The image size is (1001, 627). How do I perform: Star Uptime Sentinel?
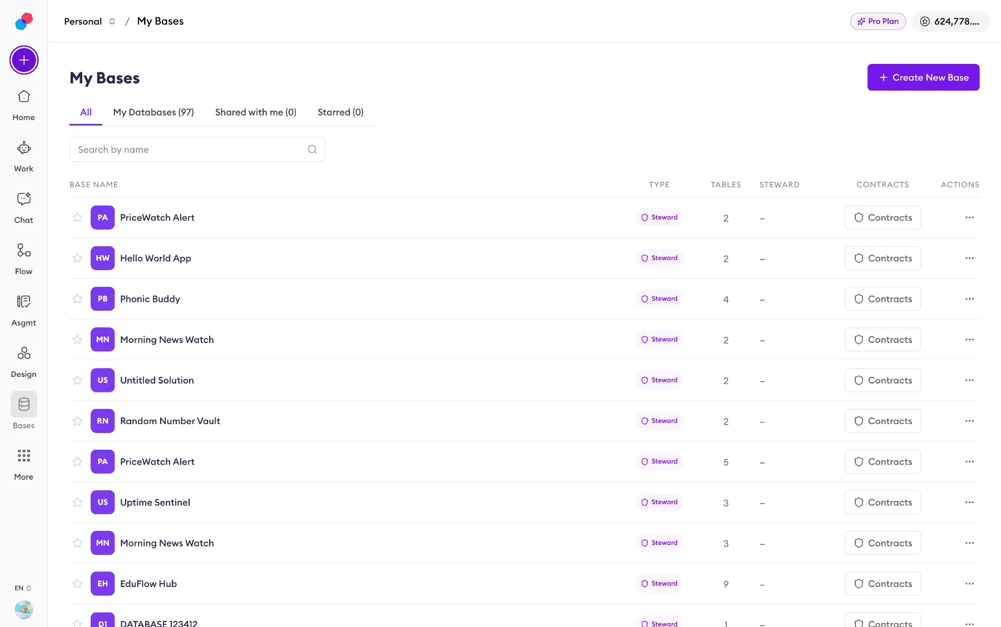(77, 502)
